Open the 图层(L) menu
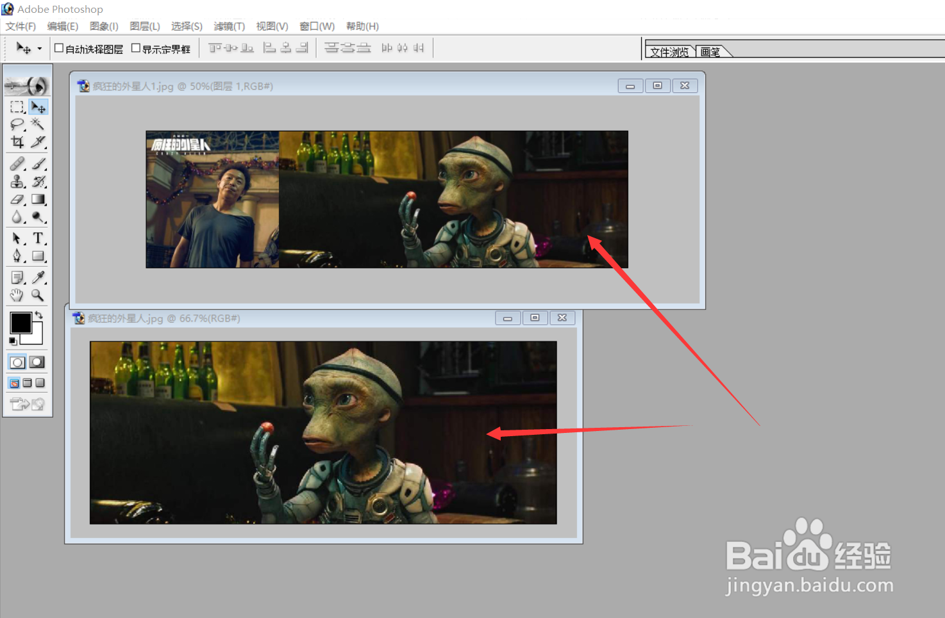Image resolution: width=945 pixels, height=618 pixels. 145,26
